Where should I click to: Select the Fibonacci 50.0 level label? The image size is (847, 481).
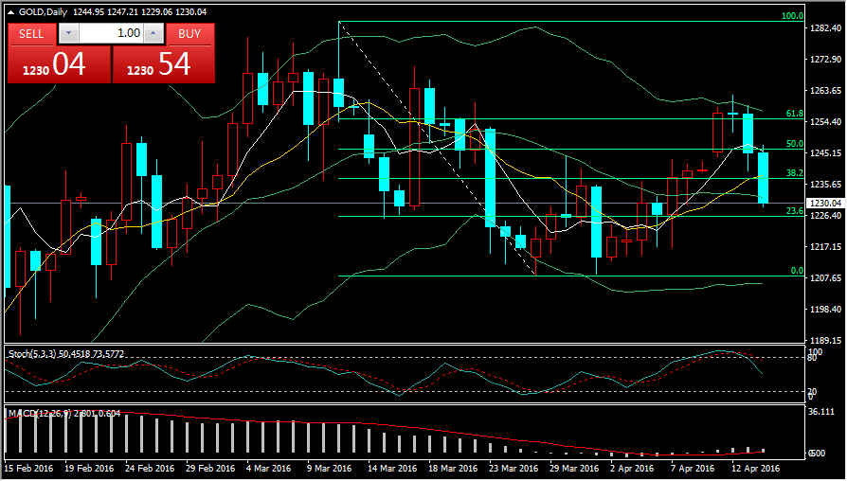(794, 144)
